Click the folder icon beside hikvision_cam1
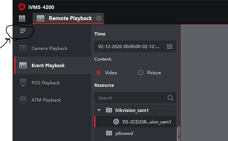The image size is (228, 141). tap(109, 110)
